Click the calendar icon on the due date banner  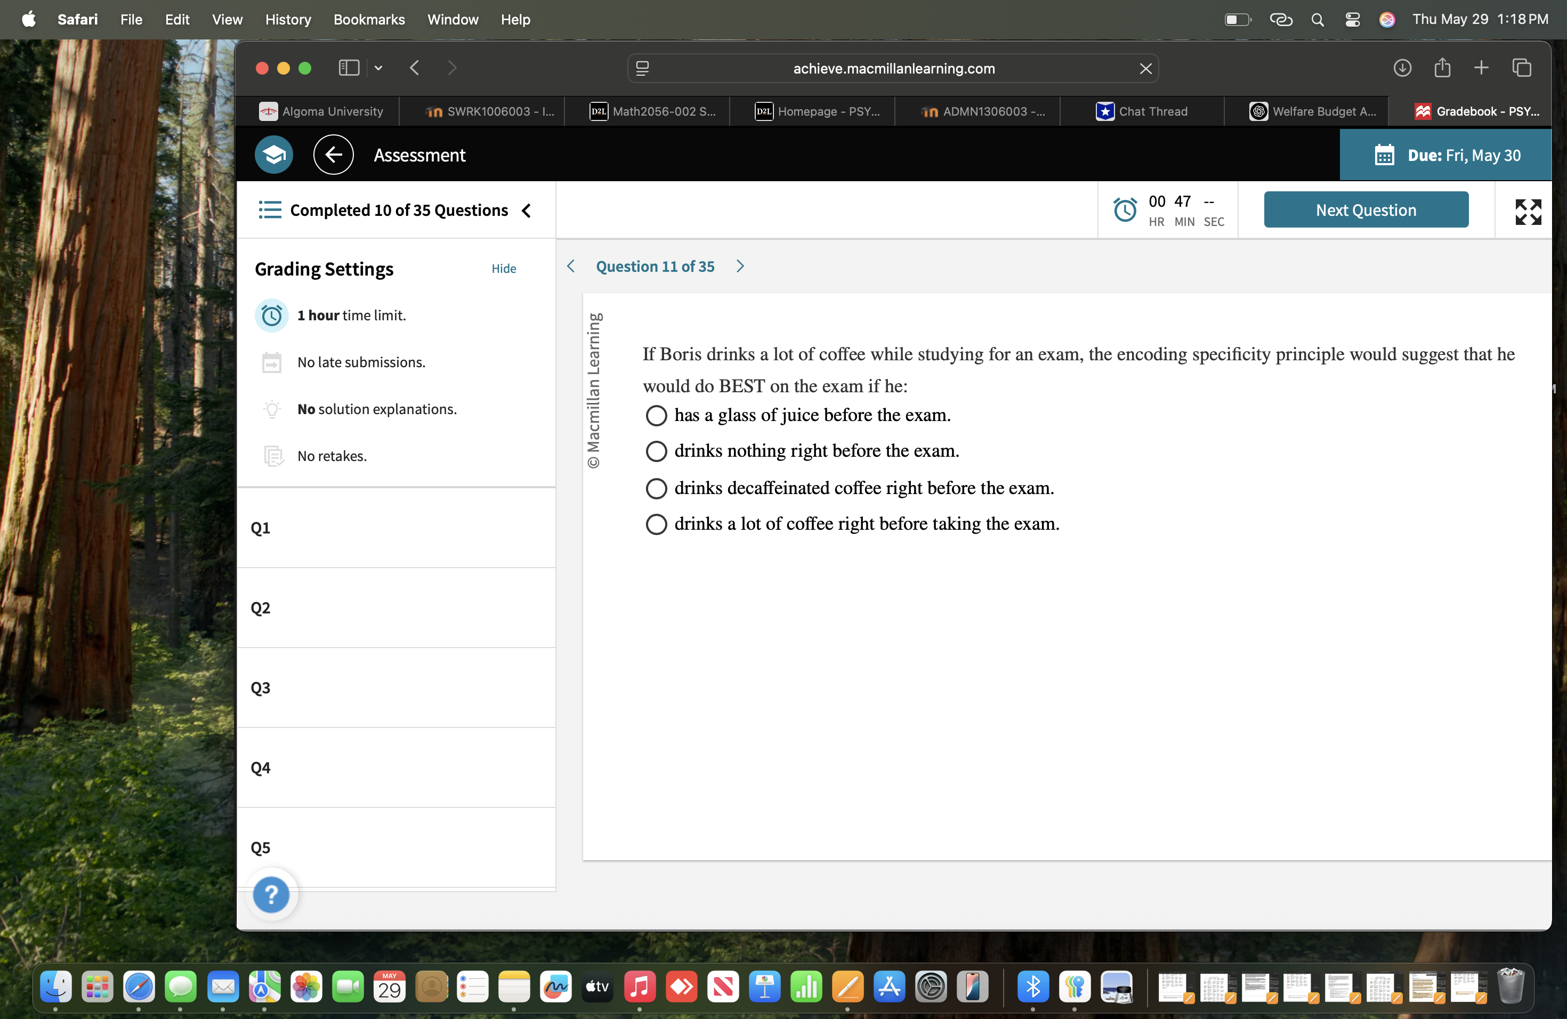tap(1385, 155)
